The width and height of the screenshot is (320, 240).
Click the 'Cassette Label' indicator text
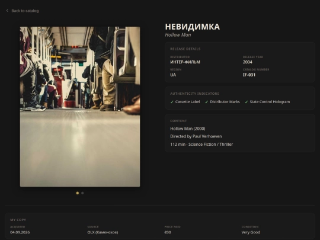click(187, 102)
